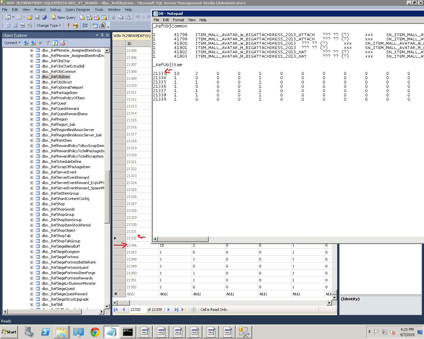Open the Change Type dropdown
424x339 pixels.
point(49,25)
